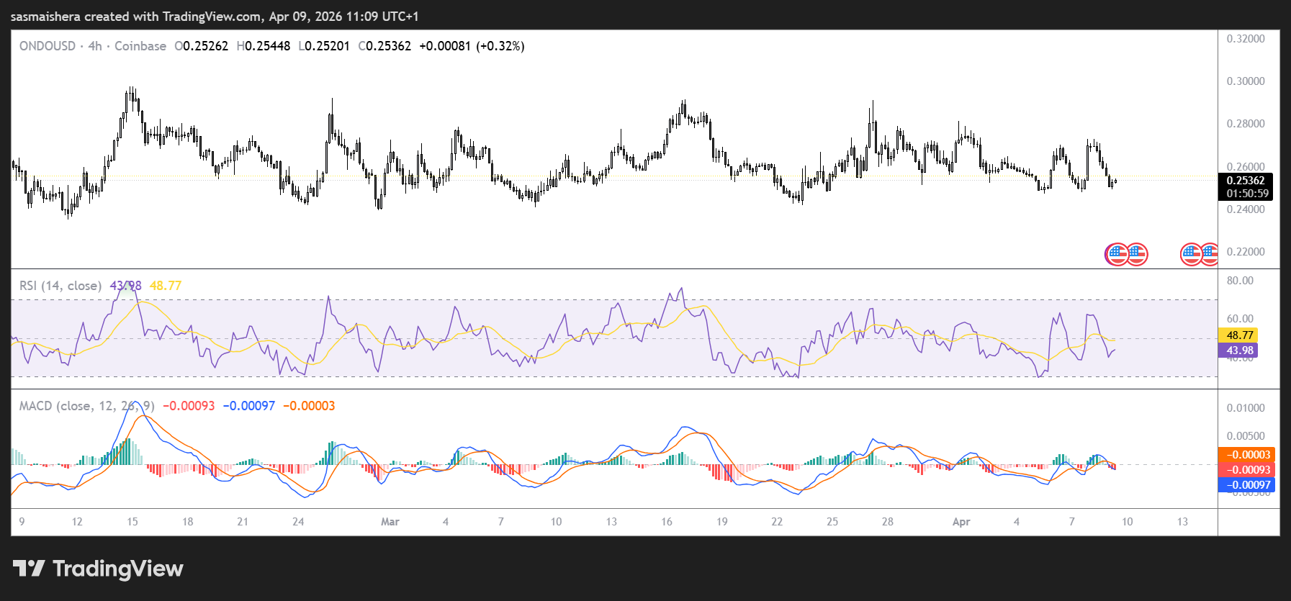This screenshot has width=1291, height=601.
Task: Click orange -0.00003 value in MACD legend
Action: 309,406
